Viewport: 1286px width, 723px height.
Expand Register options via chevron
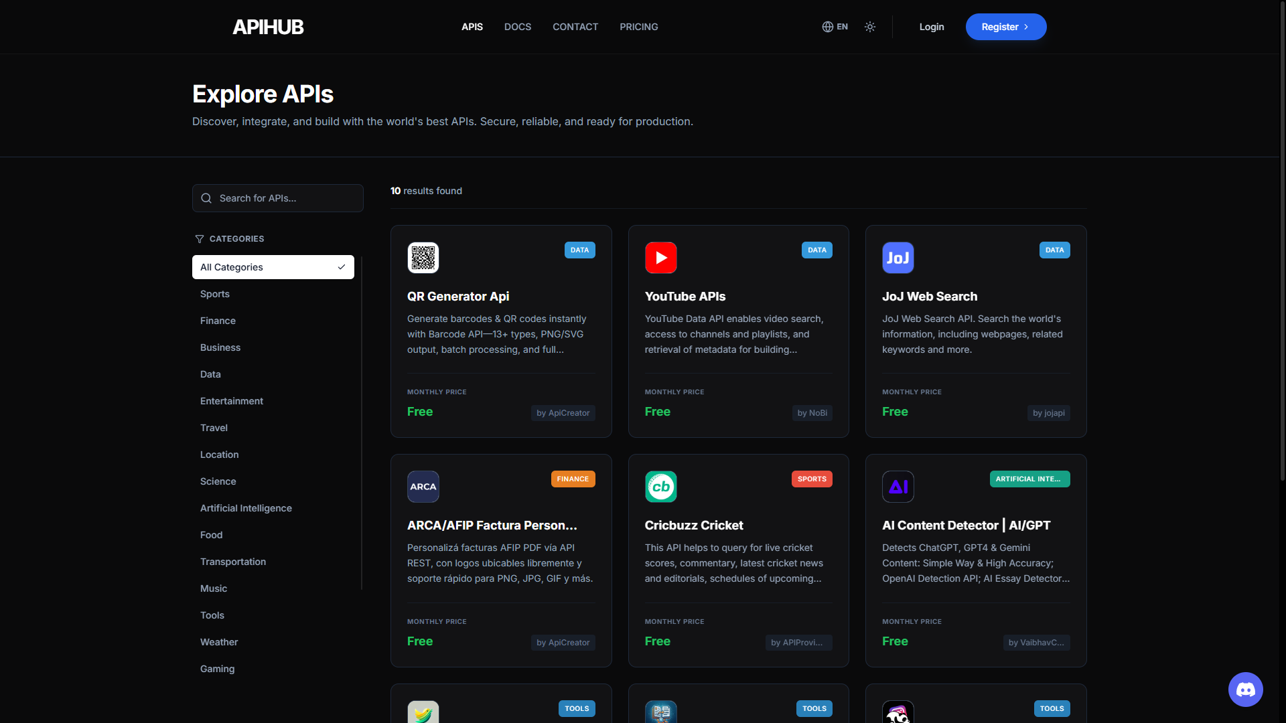[x=1025, y=27]
